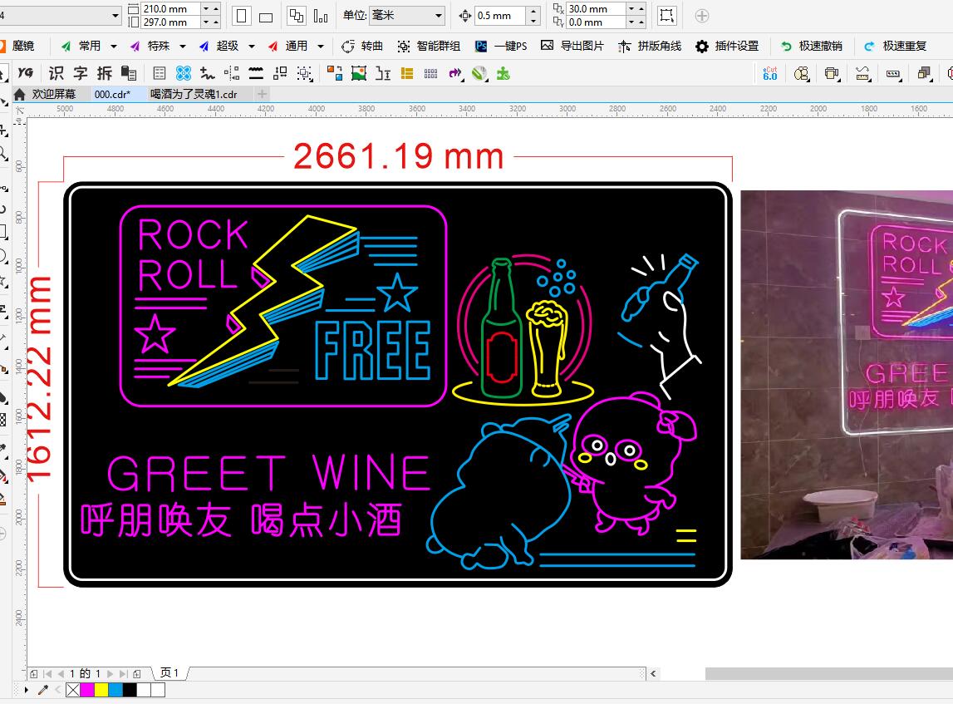The image size is (953, 704).
Task: Click the reference photo of neon sign
Action: pyautogui.click(x=847, y=375)
